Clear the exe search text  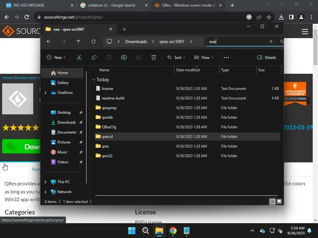(271, 42)
